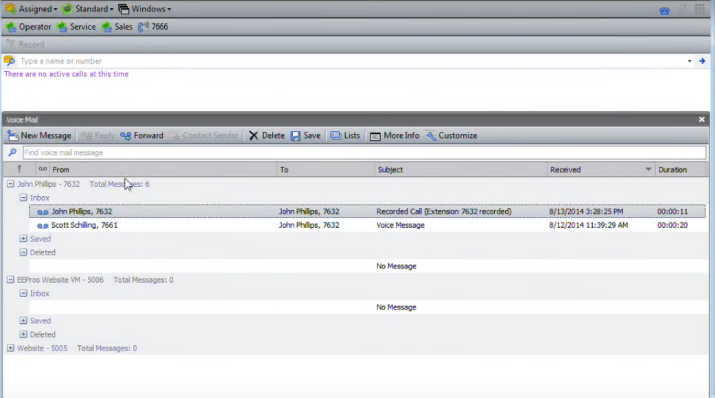Open the Windows menu
Screen dimensions: 715x398
pos(145,9)
